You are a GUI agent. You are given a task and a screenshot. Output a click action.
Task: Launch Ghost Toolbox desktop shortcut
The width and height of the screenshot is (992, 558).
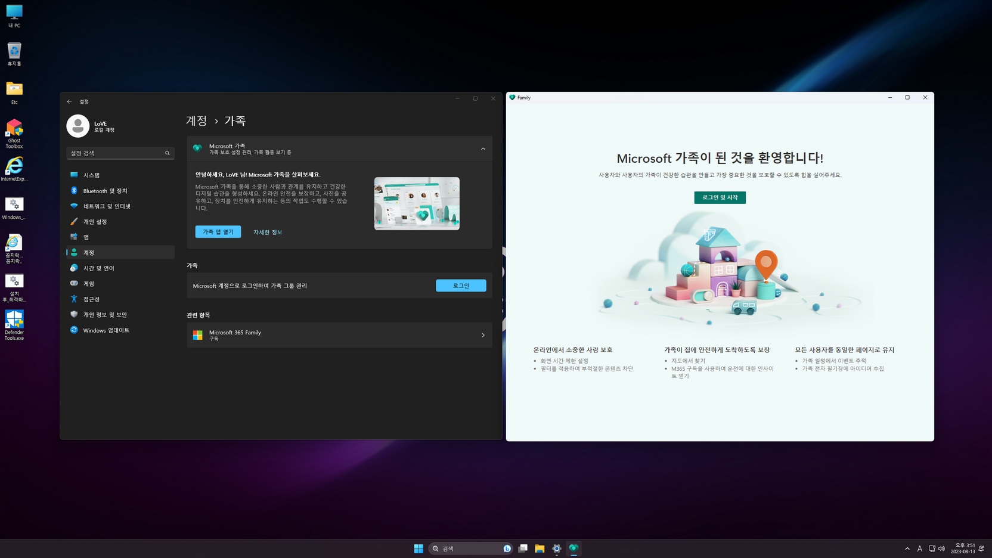(14, 134)
